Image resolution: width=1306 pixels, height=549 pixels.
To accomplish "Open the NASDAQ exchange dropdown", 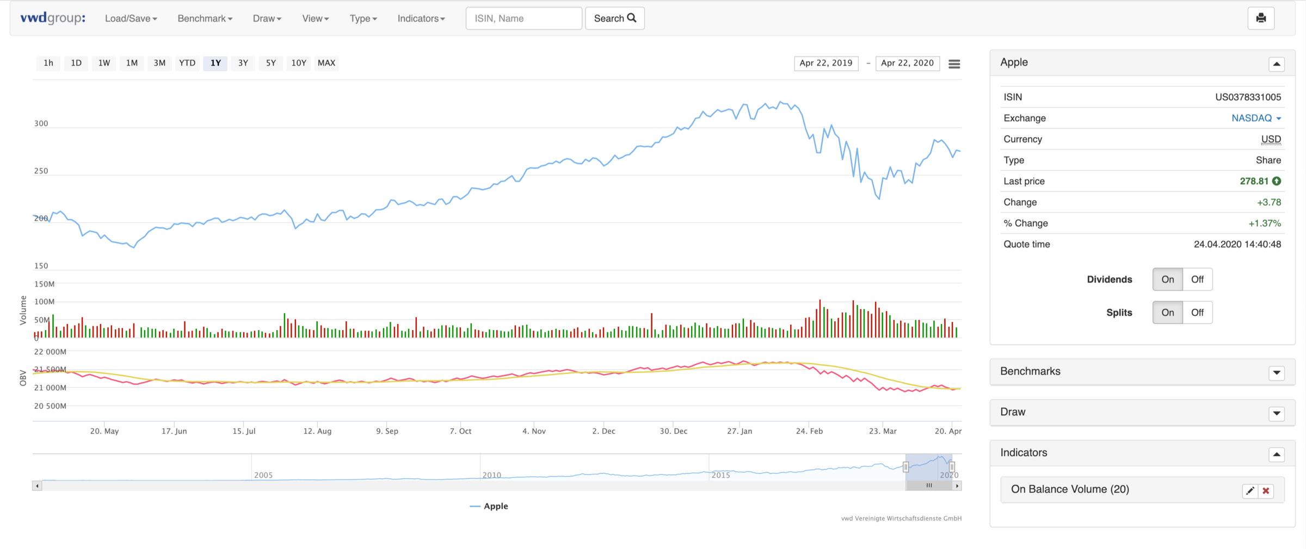I will pyautogui.click(x=1255, y=118).
